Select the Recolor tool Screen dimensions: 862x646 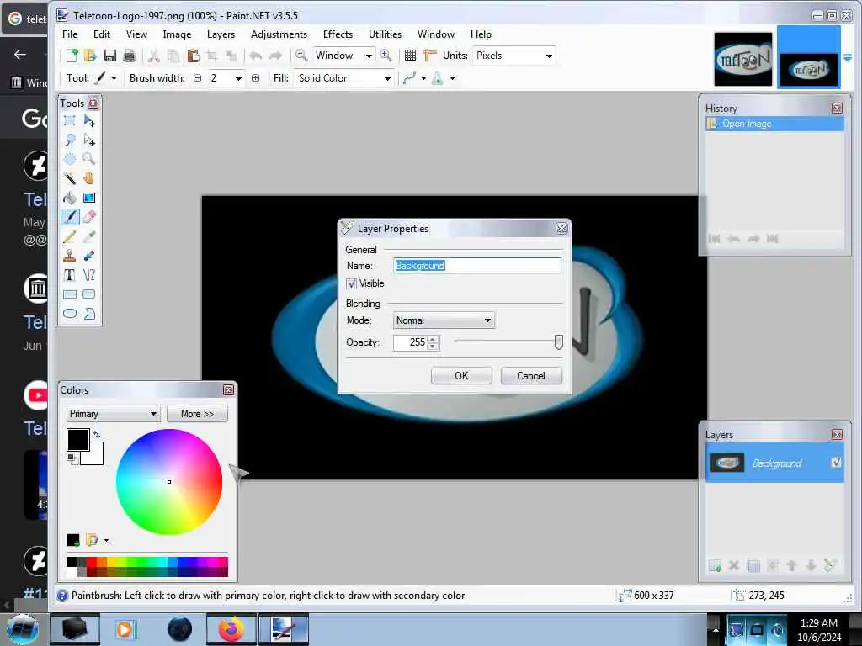pos(89,256)
